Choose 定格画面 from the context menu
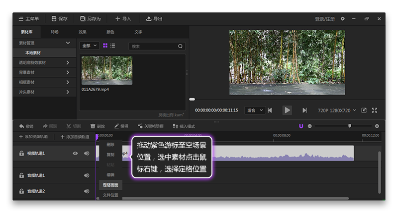The width and height of the screenshot is (398, 213). 110,185
